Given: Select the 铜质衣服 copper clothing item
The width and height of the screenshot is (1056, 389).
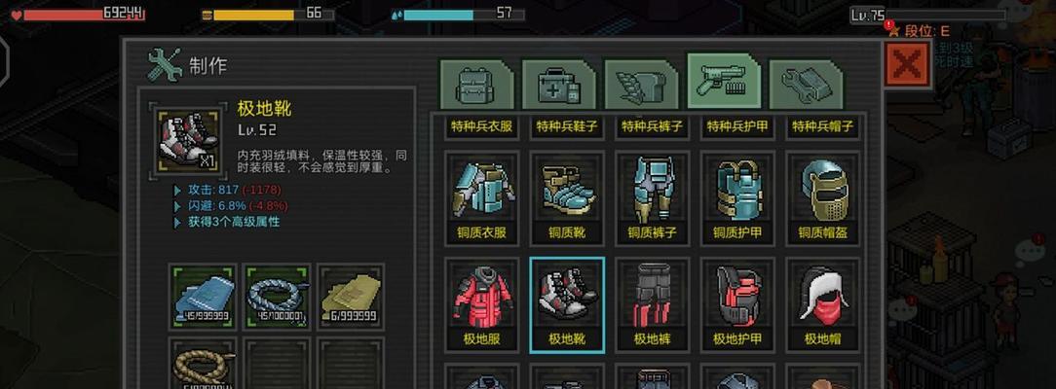Looking at the screenshot, I should (x=481, y=198).
